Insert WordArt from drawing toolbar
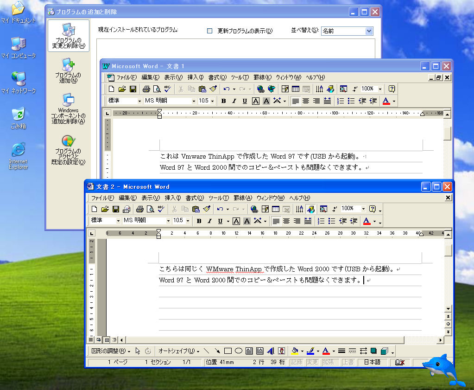474x390 pixels. pos(271,351)
